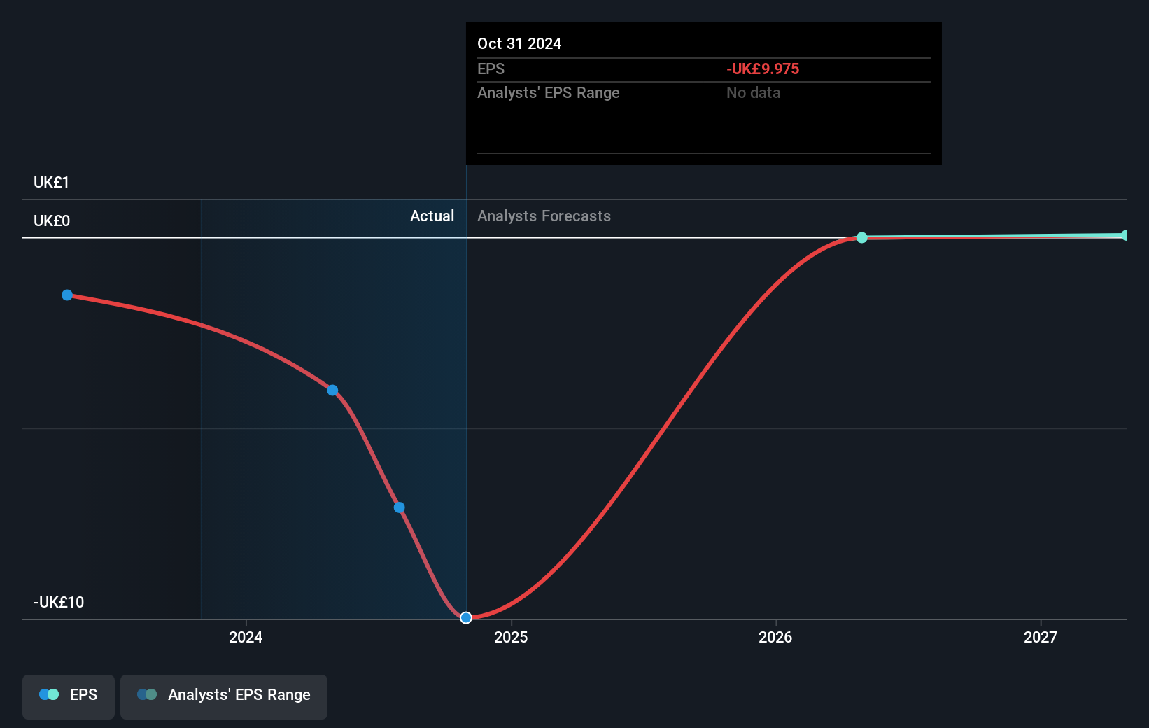
Task: Click the No data label in the tooltip
Action: (x=753, y=92)
